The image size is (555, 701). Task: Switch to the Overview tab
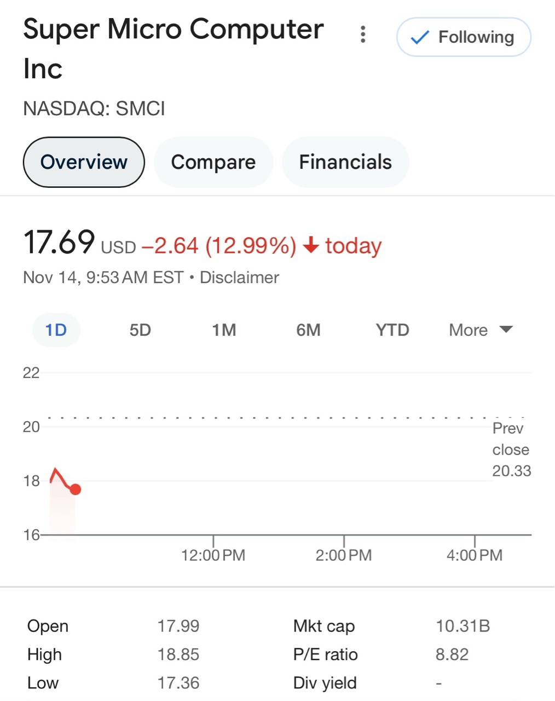tap(84, 162)
